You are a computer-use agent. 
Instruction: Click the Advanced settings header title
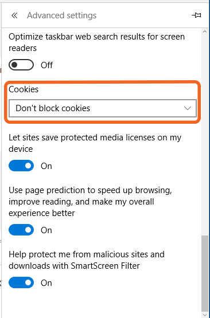coord(62,15)
